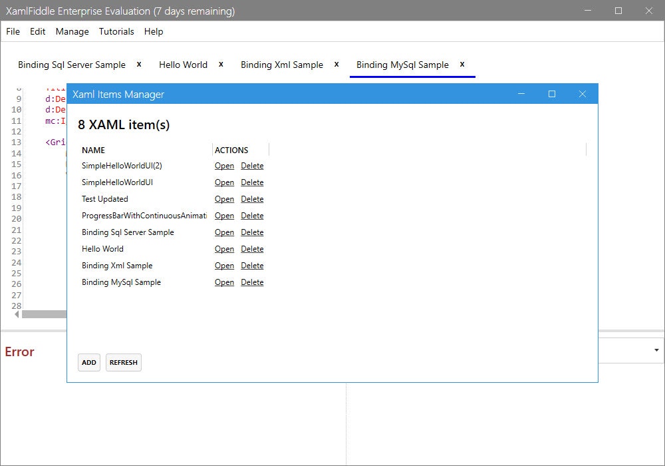This screenshot has height=466, width=665.
Task: Open Binding Xml Sample item
Action: [224, 265]
